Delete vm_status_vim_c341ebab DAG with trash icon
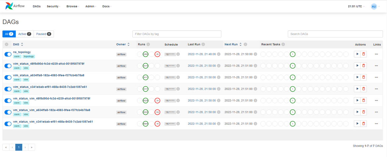Viewport: 387px width, 157px height. [363, 124]
